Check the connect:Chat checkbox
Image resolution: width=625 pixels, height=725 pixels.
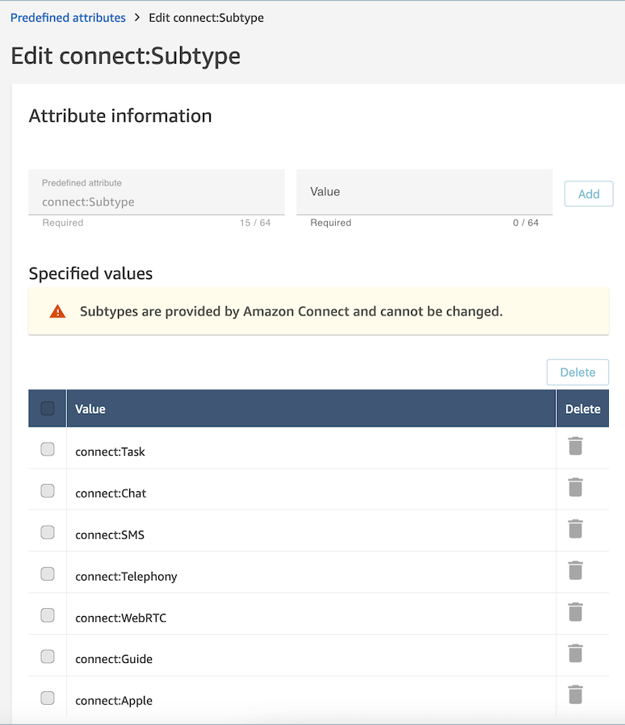[x=48, y=490]
